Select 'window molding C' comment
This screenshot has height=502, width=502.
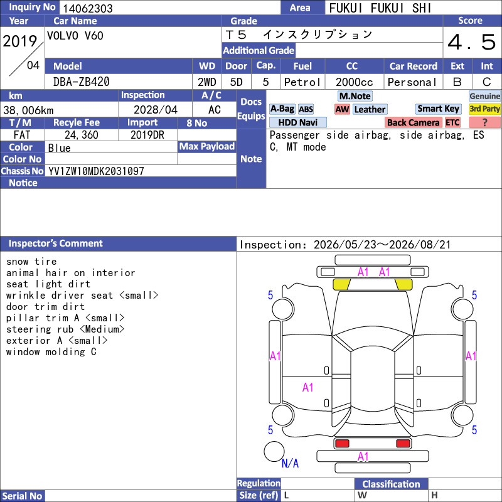tap(51, 352)
